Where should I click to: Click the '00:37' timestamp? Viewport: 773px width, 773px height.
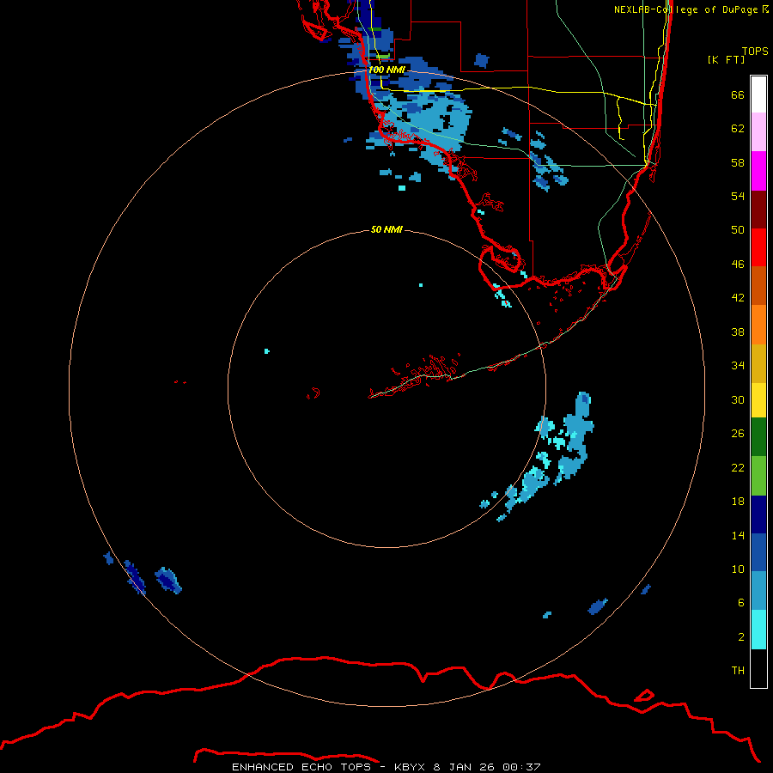pos(521,767)
